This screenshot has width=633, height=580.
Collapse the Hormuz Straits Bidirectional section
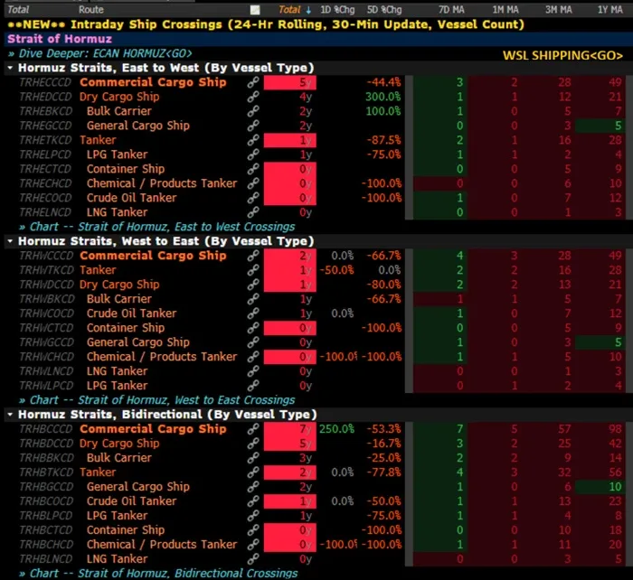[10, 415]
